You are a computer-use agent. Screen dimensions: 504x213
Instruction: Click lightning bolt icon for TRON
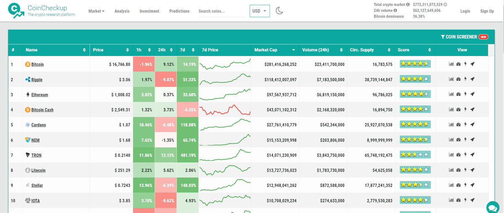pos(465,155)
